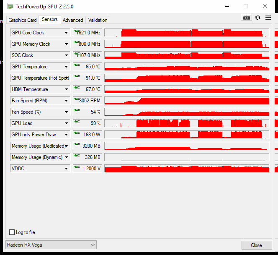This screenshot has height=255, width=278.
Task: Select the Sensors tab
Action: [x=50, y=19]
